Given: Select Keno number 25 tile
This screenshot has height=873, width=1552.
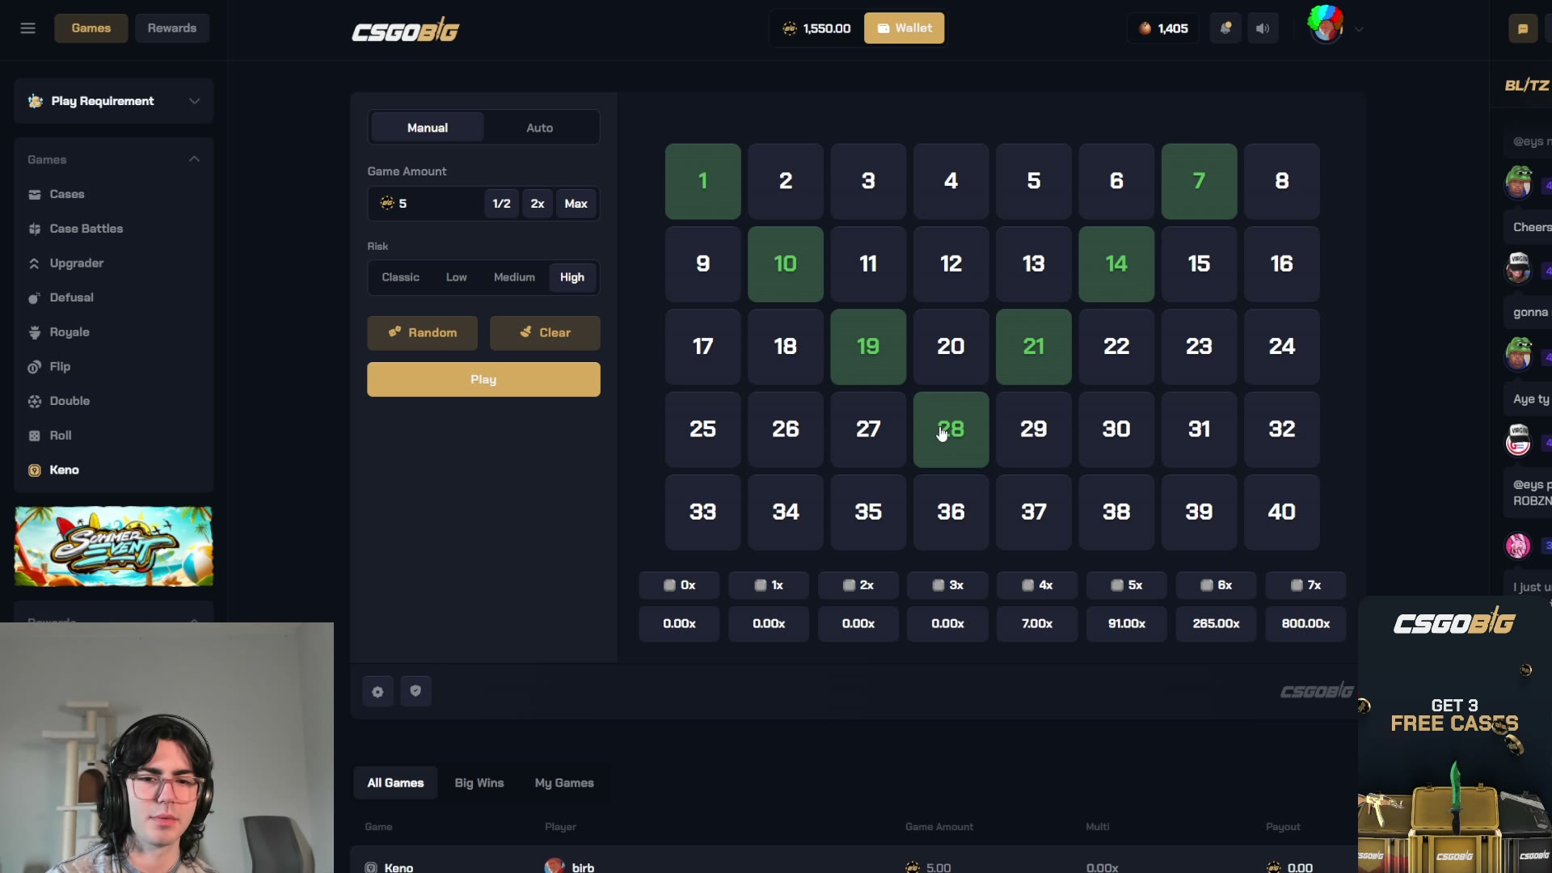Looking at the screenshot, I should (x=703, y=430).
